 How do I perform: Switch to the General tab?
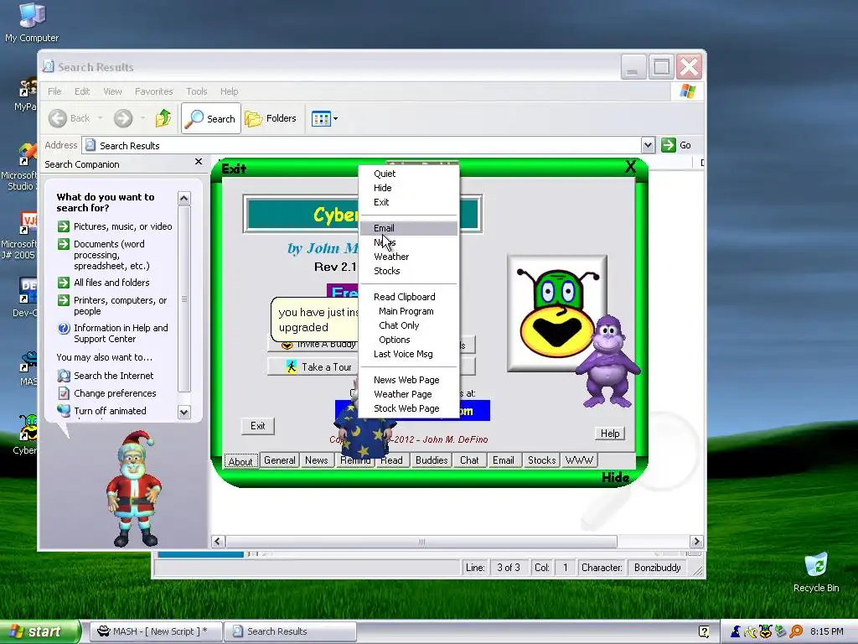pos(280,460)
